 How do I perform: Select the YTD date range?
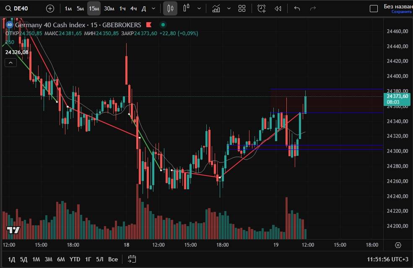[x=75, y=259]
